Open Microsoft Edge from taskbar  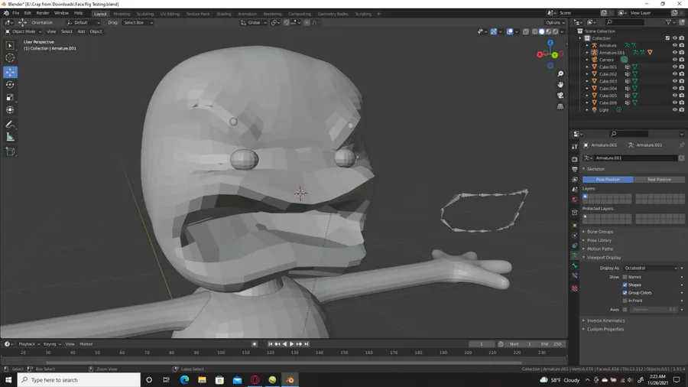click(184, 380)
